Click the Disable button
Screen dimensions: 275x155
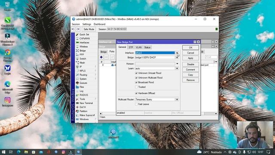pos(190,64)
